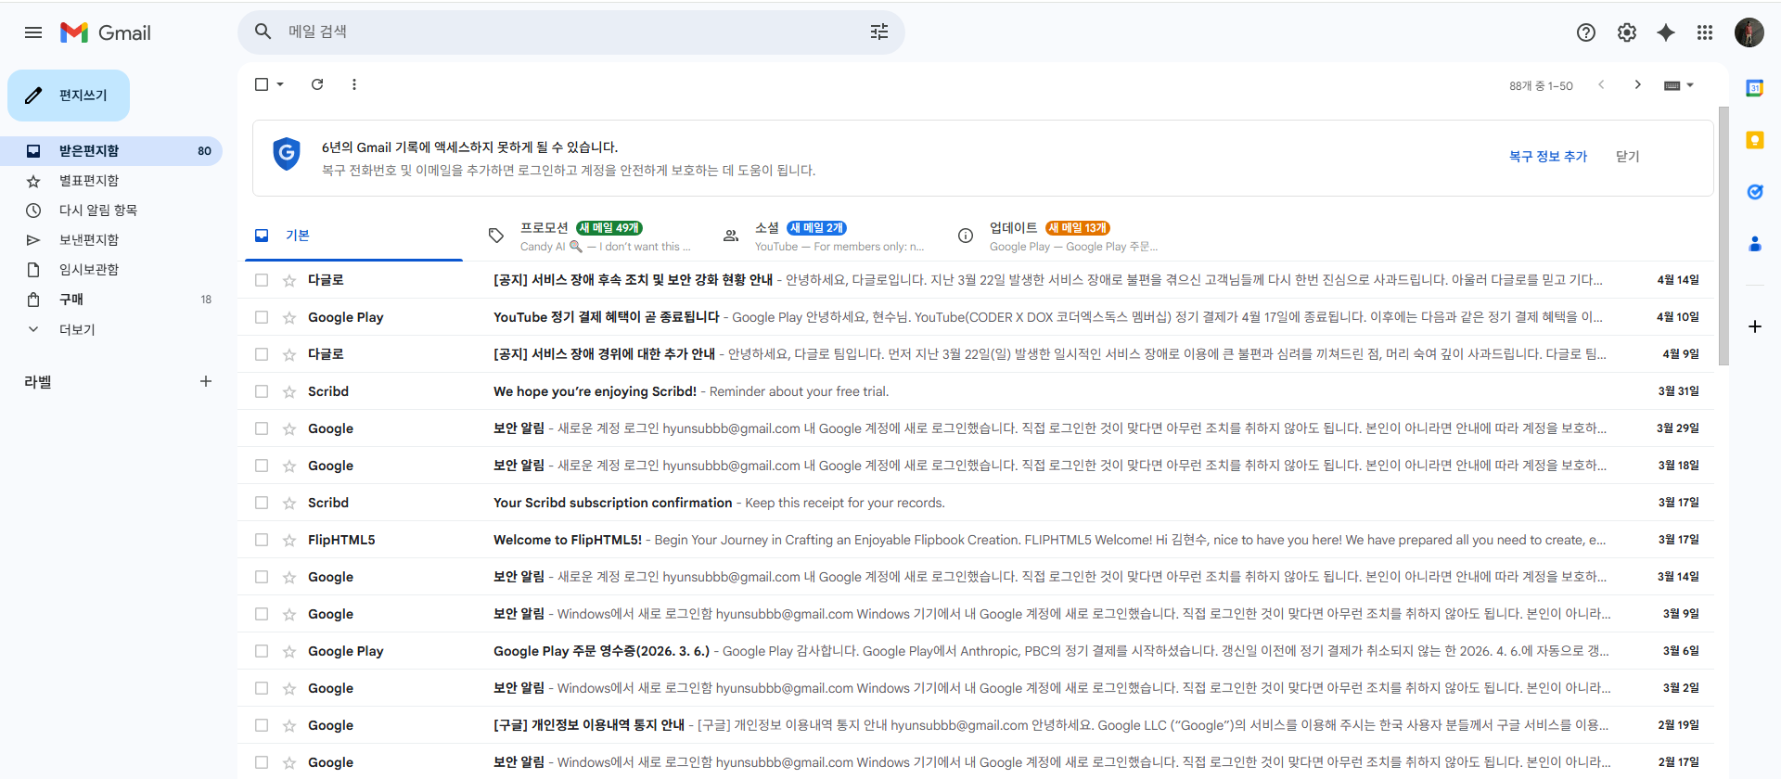Select the 4월 14일 다글로 email checkbox
1781x779 pixels.
[262, 280]
